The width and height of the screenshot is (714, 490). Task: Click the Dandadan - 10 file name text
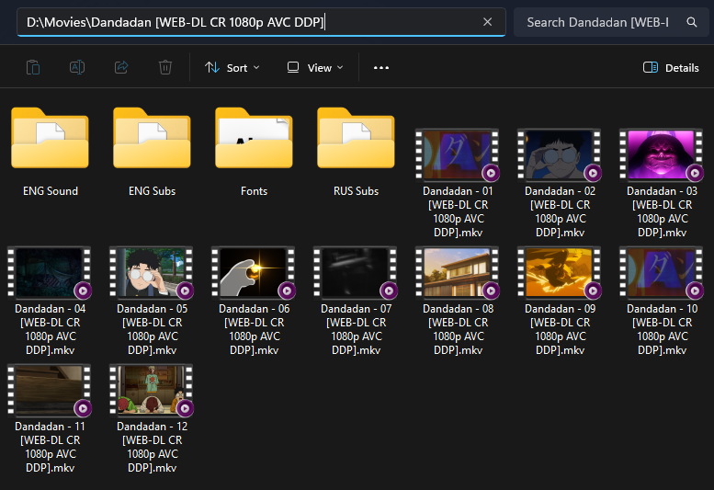(662, 330)
